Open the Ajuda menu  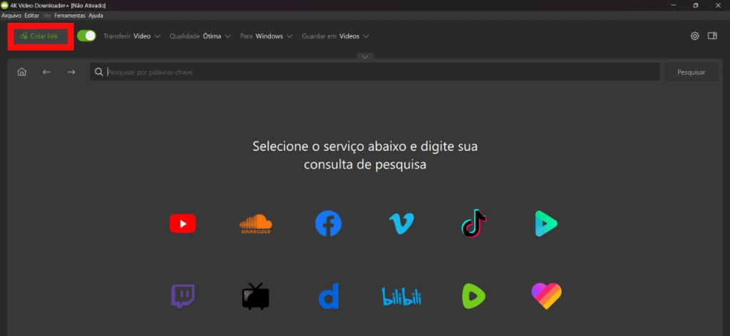(x=96, y=16)
